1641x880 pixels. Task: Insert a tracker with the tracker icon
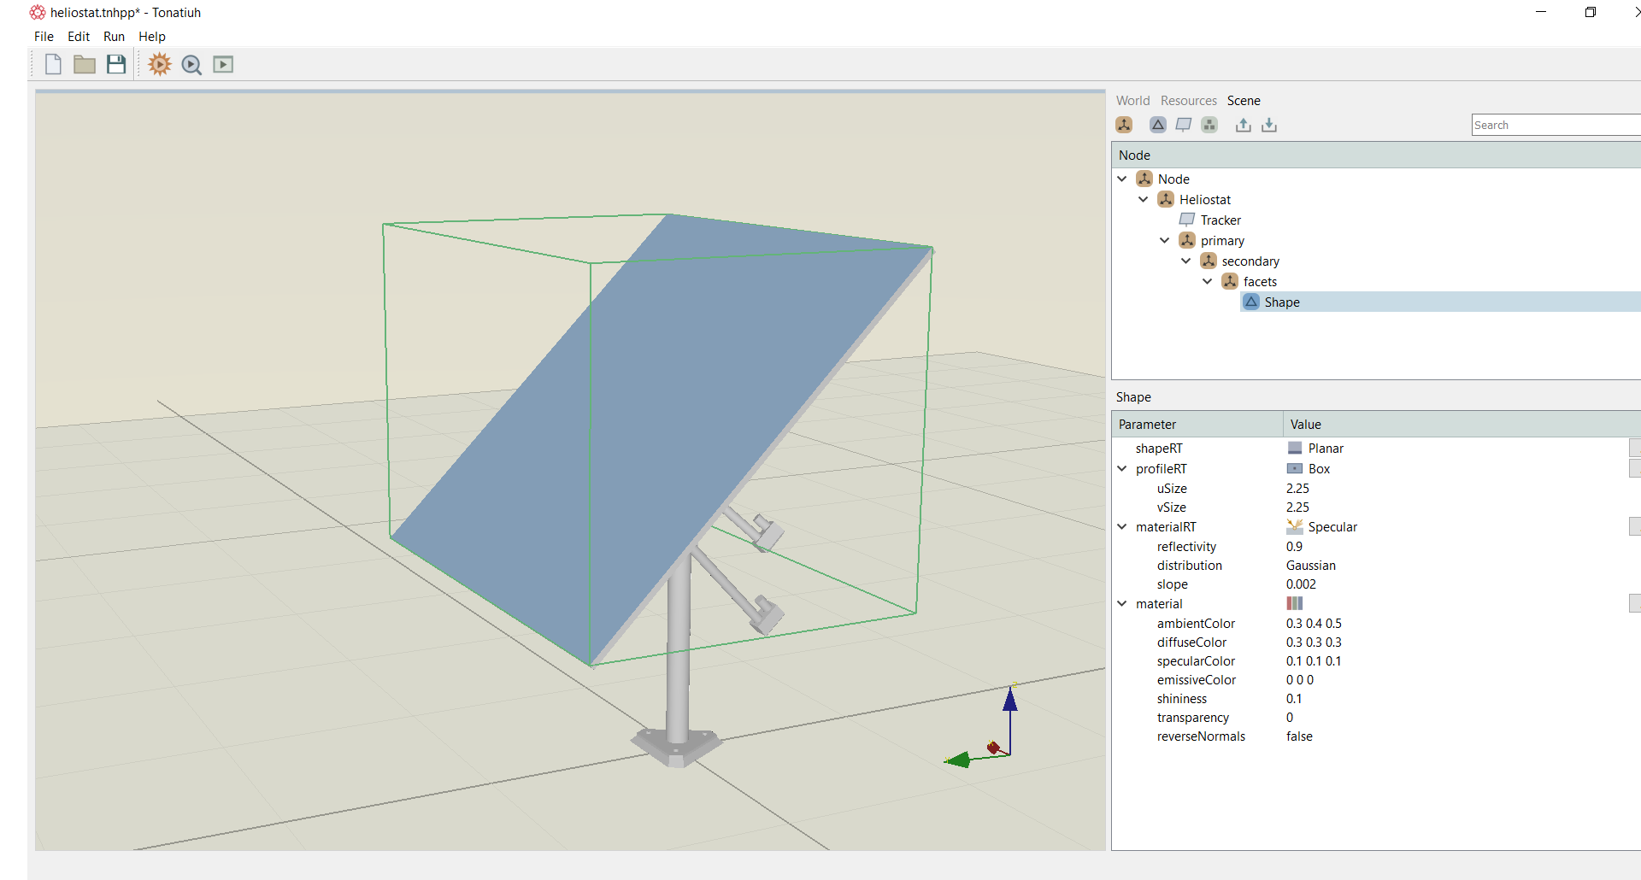pyautogui.click(x=1184, y=125)
